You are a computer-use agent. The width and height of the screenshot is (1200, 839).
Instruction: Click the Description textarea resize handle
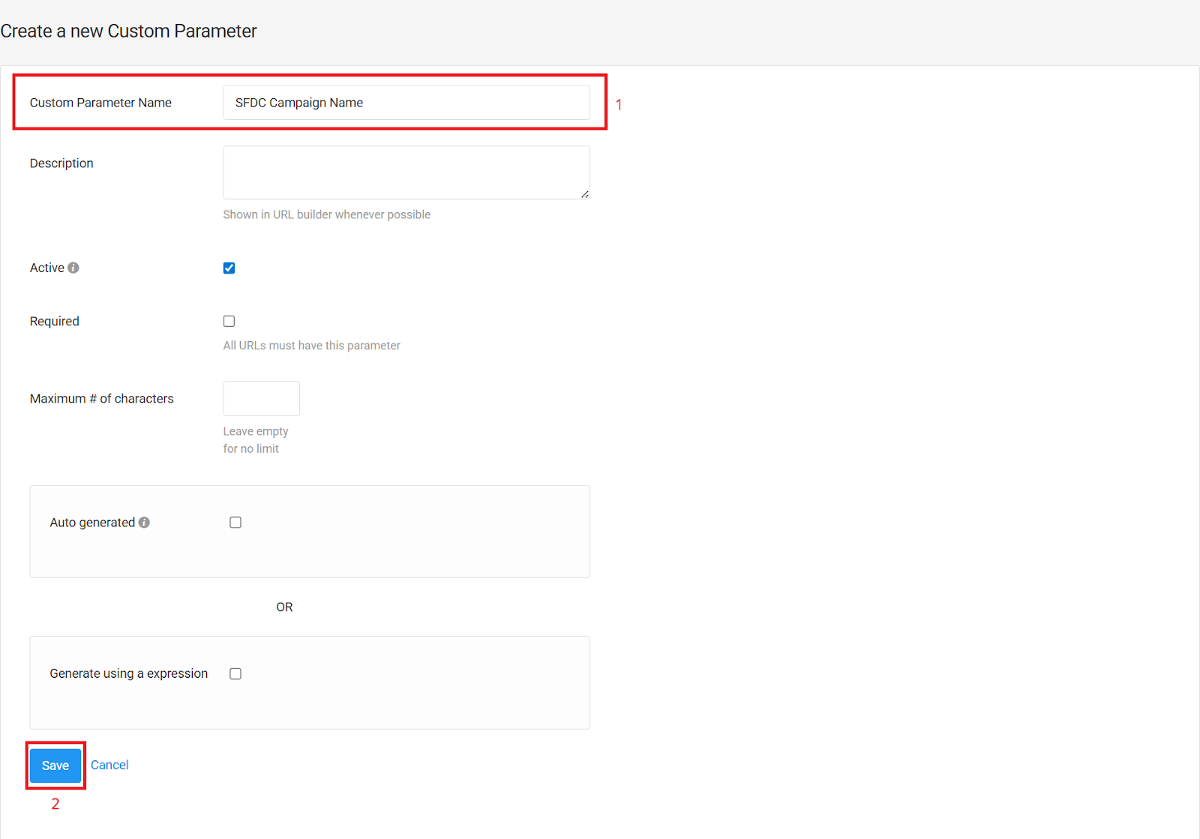tap(585, 194)
